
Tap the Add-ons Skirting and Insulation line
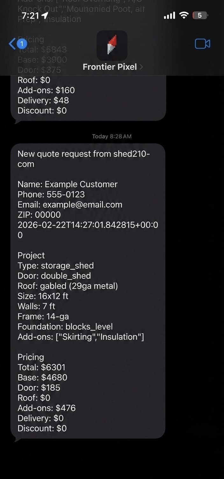pos(81,336)
